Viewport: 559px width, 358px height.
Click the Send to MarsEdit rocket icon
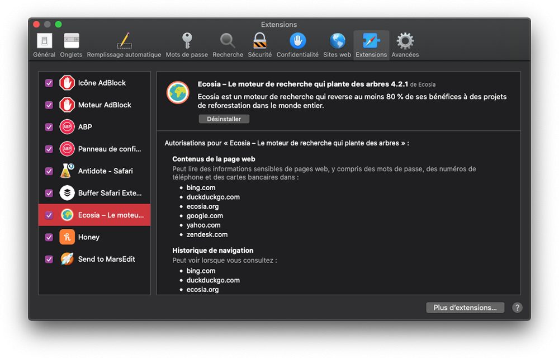click(x=67, y=259)
